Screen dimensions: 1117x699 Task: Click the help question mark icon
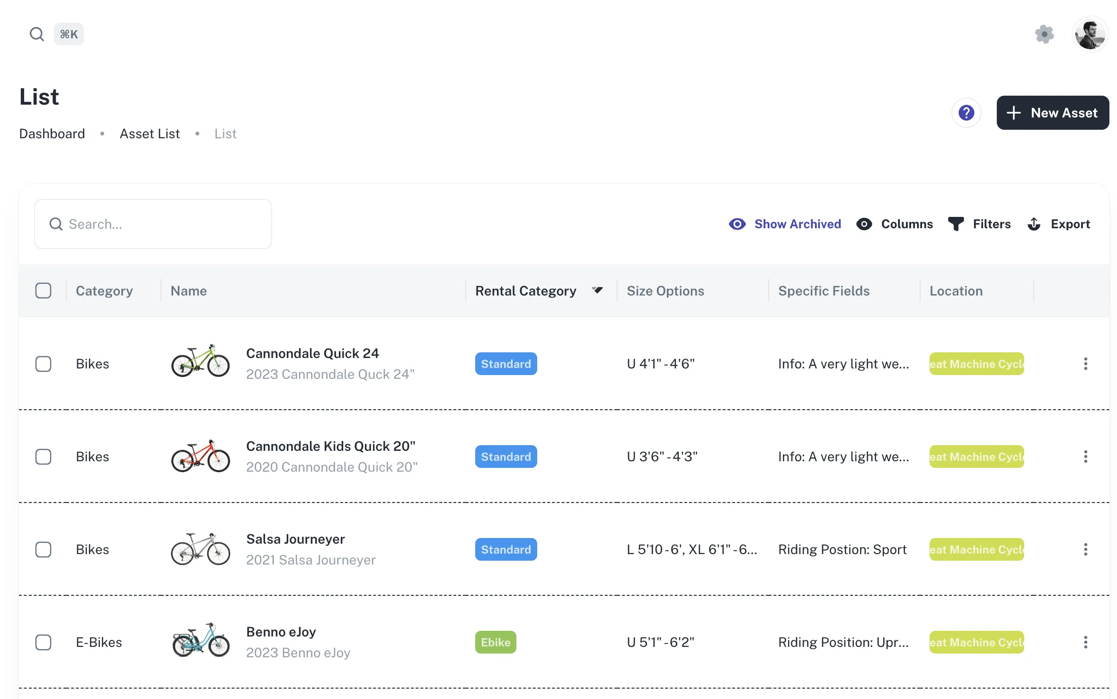click(x=966, y=113)
